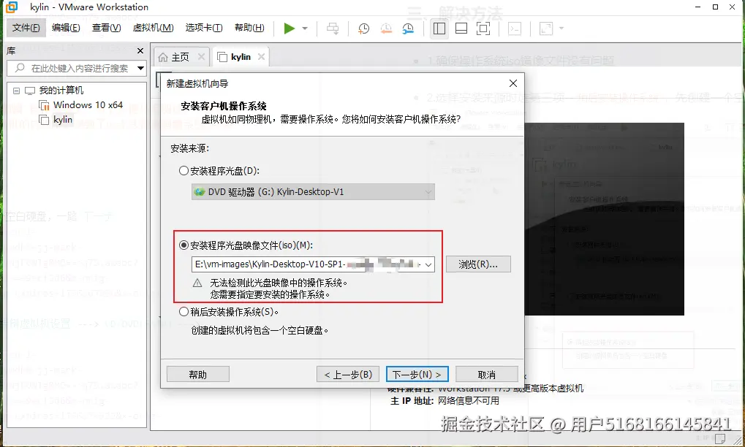This screenshot has width=745, height=447.
Task: Click the search magnifier icon in library
Action: click(20, 69)
